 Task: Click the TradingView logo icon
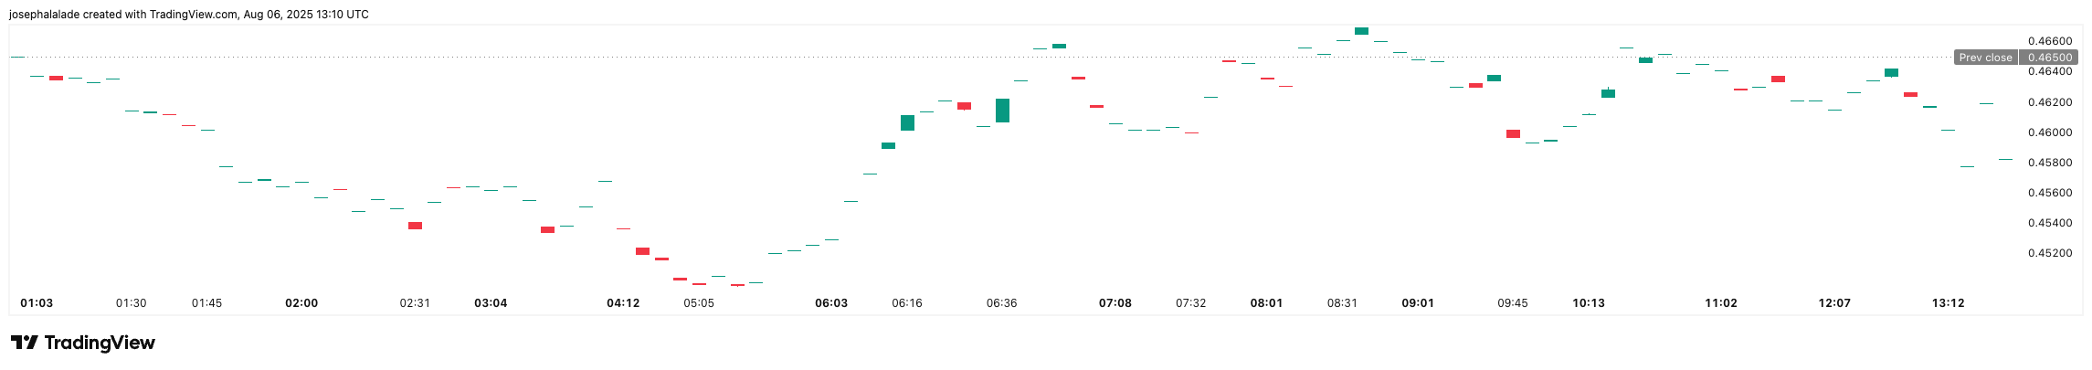(x=24, y=343)
